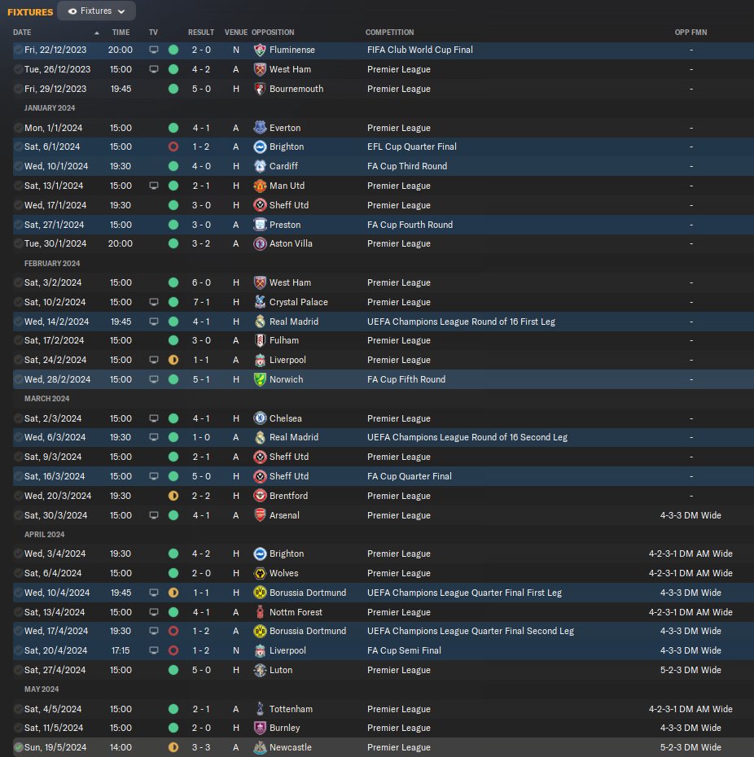Screen dimensions: 754x757
Task: Sort by the OPPOSITION column header
Action: tap(273, 33)
